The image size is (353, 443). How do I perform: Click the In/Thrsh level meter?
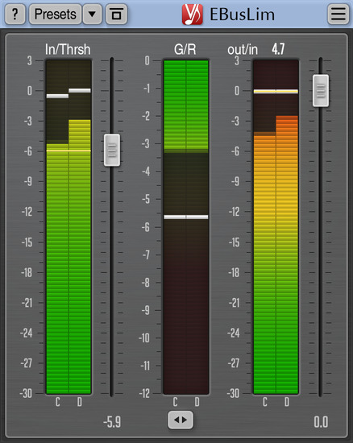69,227
